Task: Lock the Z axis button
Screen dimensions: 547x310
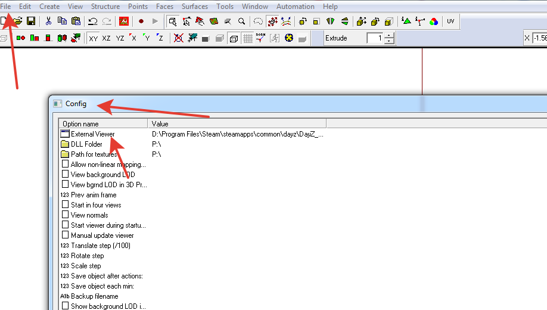Action: pyautogui.click(x=160, y=38)
